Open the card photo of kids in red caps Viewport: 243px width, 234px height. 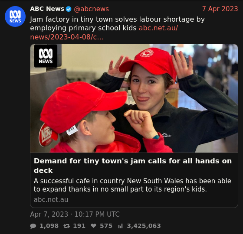[x=134, y=98]
